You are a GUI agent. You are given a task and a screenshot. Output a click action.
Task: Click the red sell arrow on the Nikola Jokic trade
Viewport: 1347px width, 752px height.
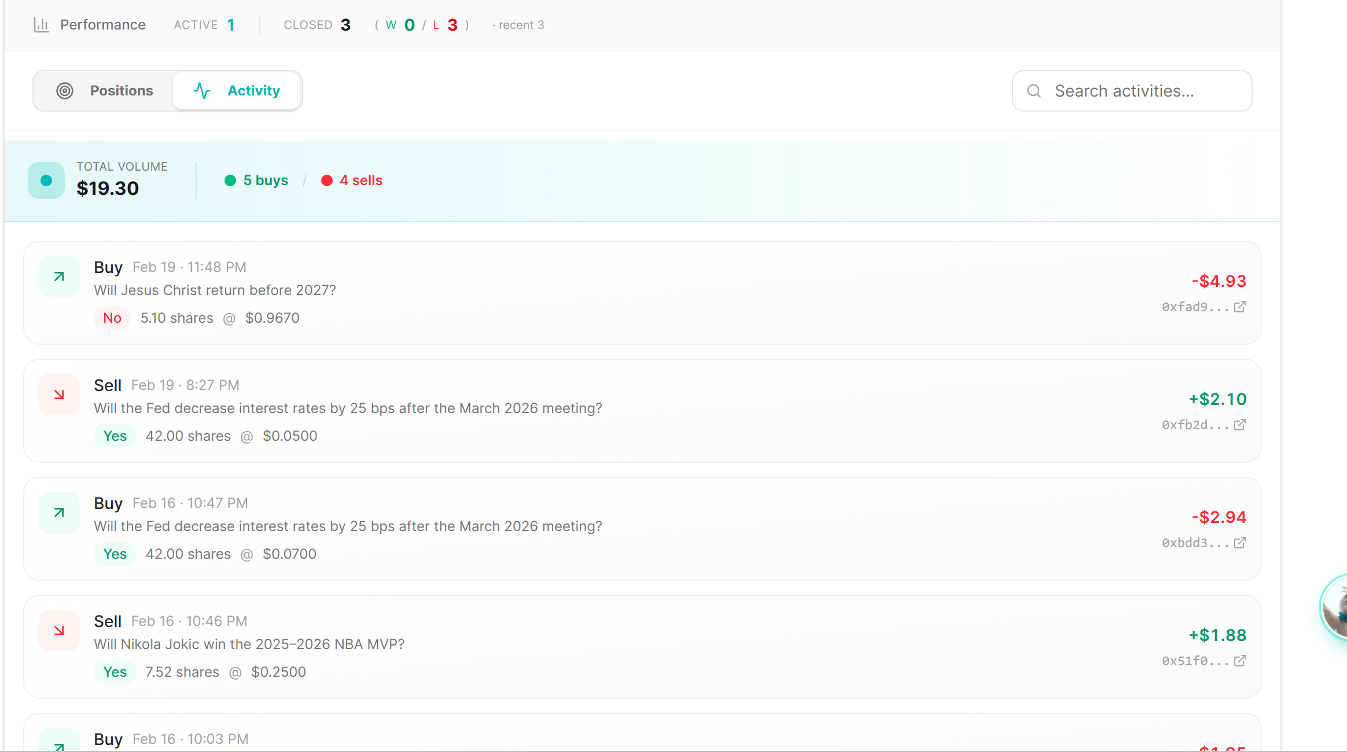click(59, 631)
